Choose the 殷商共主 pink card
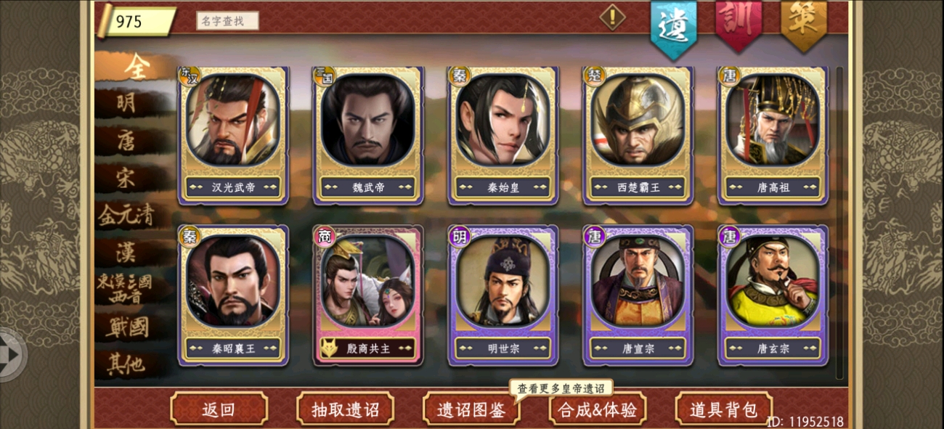 coord(368,294)
